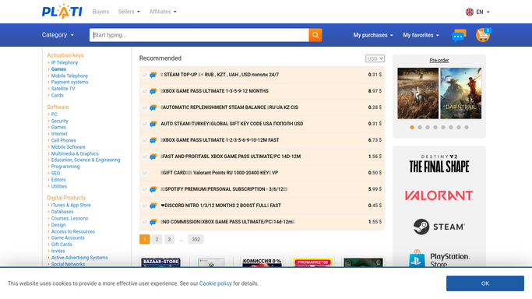Expand the Category dropdown
Viewport: 532px width, 299px height.
(58, 35)
